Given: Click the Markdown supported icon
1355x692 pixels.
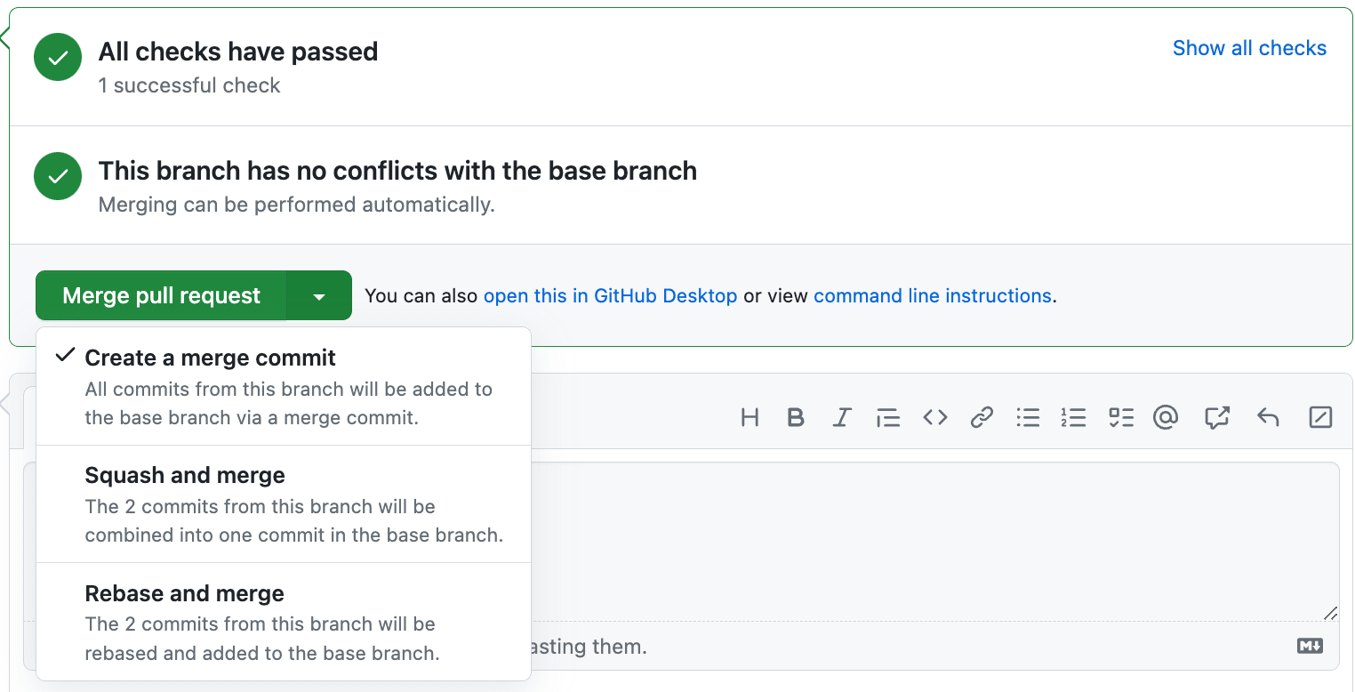Looking at the screenshot, I should coord(1310,647).
